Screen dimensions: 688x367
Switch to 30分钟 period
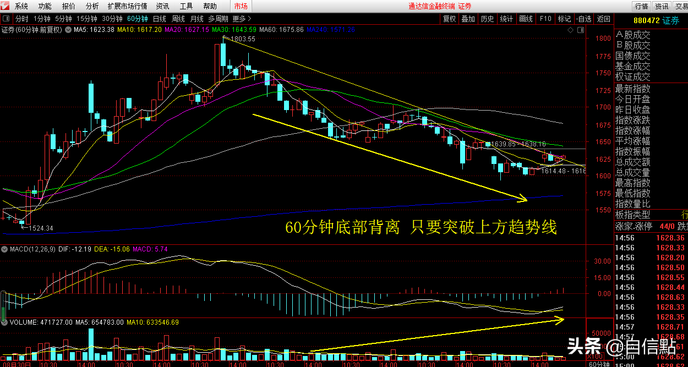112,19
